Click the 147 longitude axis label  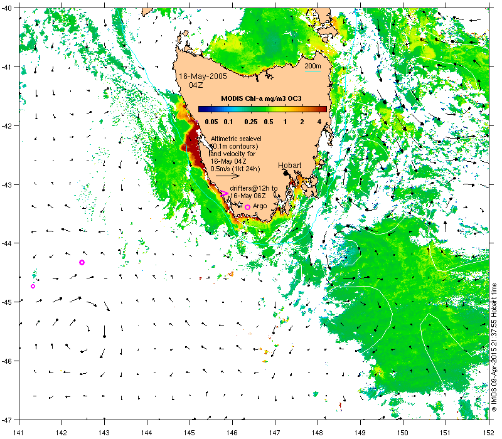[275, 433]
